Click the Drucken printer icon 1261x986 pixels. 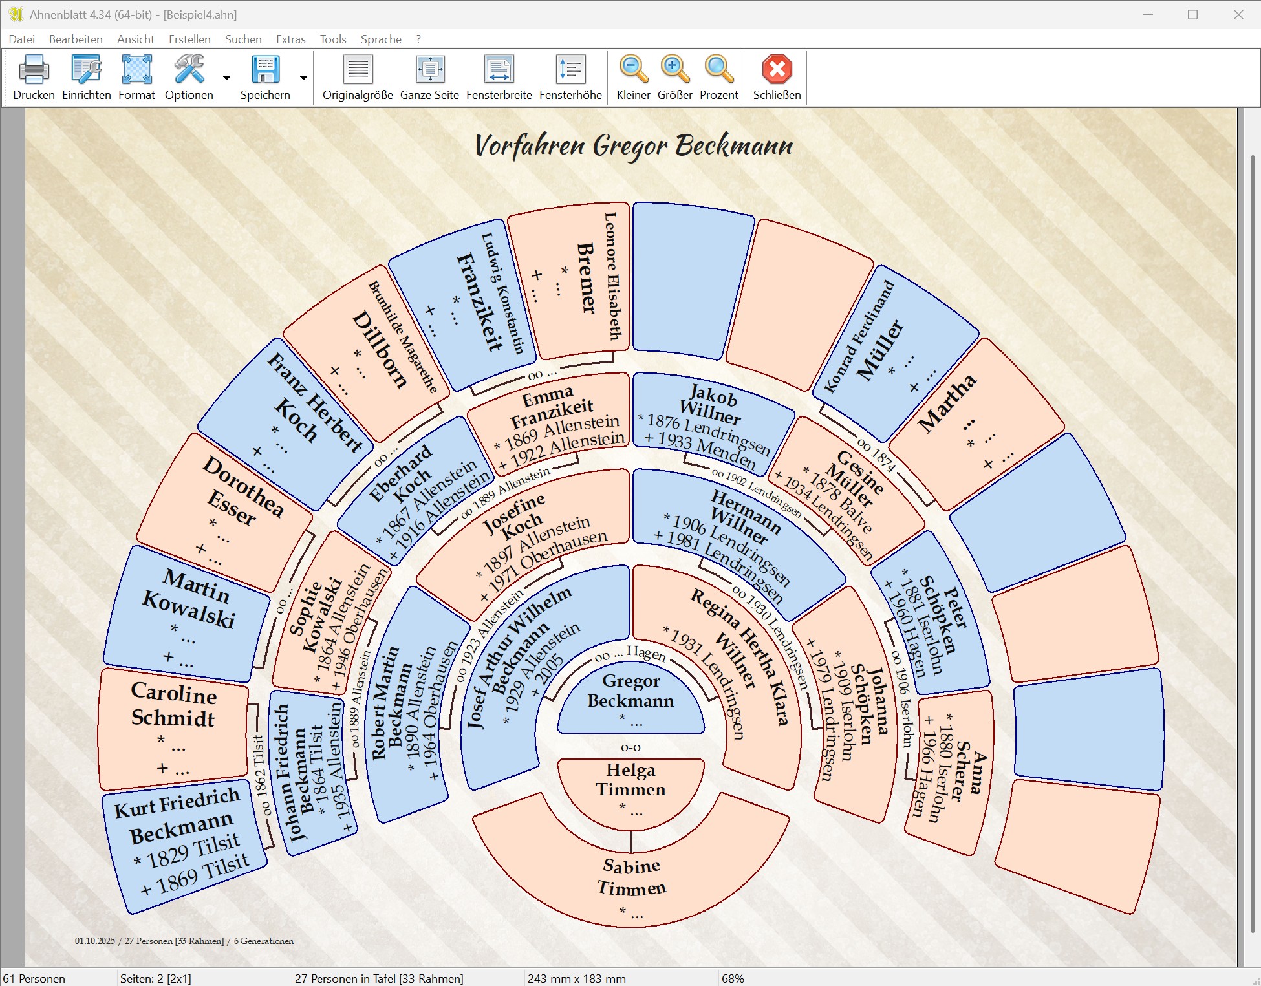point(34,70)
